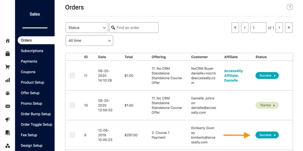Click customer Kimberly Gosney's details

tap(203, 135)
